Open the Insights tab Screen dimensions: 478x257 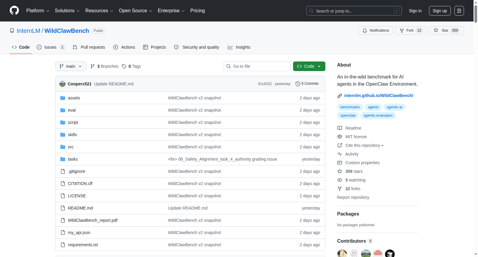click(239, 47)
